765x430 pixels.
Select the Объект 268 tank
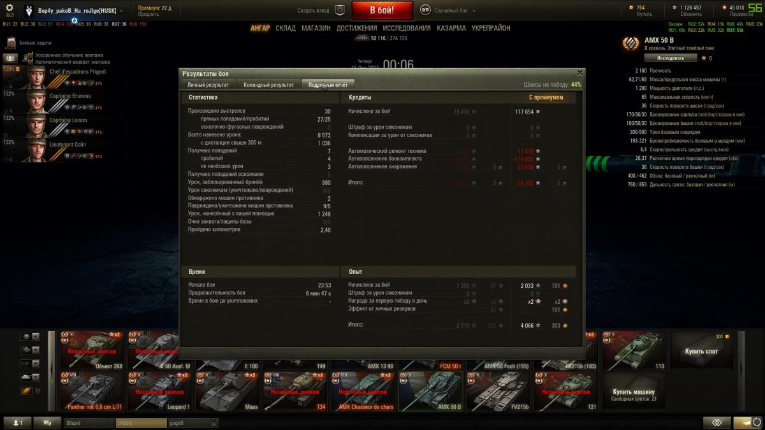coord(91,350)
